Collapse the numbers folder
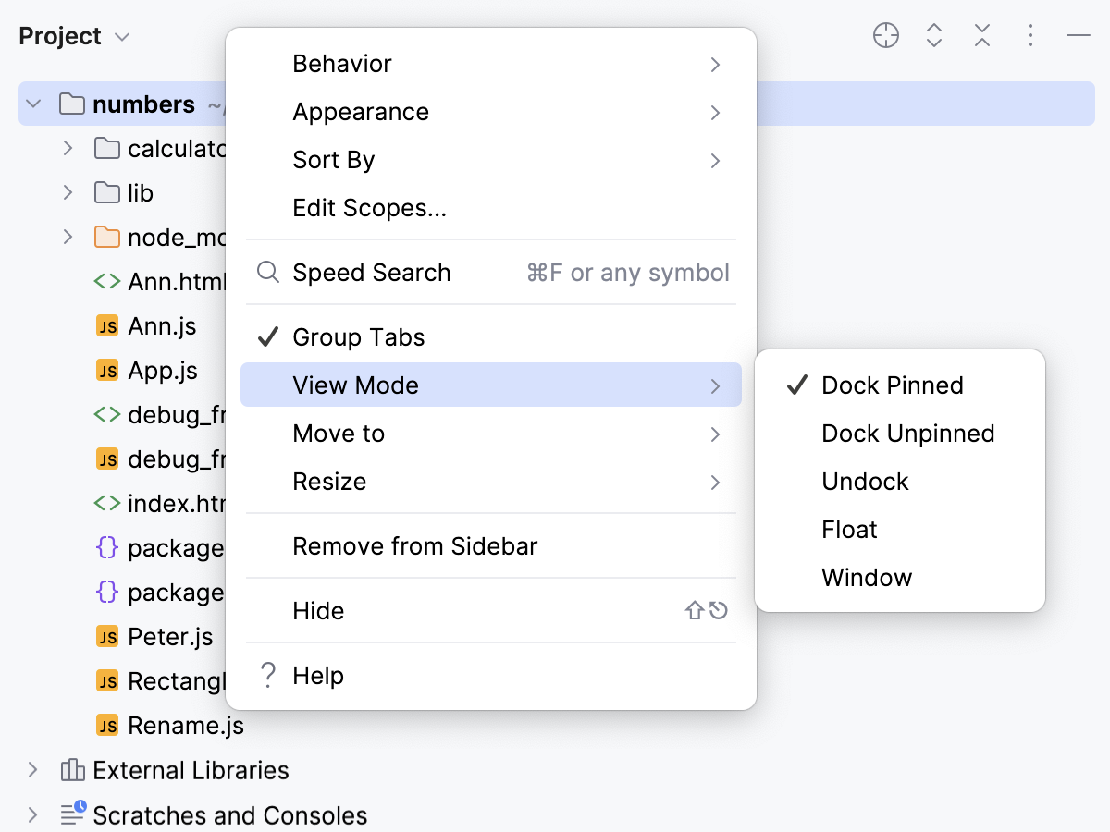Screen dimensions: 1110x832 (33, 104)
